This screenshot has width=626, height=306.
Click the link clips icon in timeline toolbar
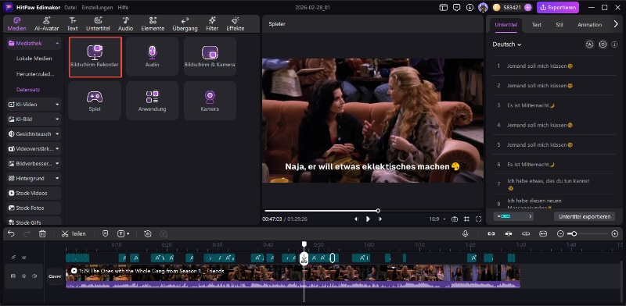pyautogui.click(x=491, y=234)
